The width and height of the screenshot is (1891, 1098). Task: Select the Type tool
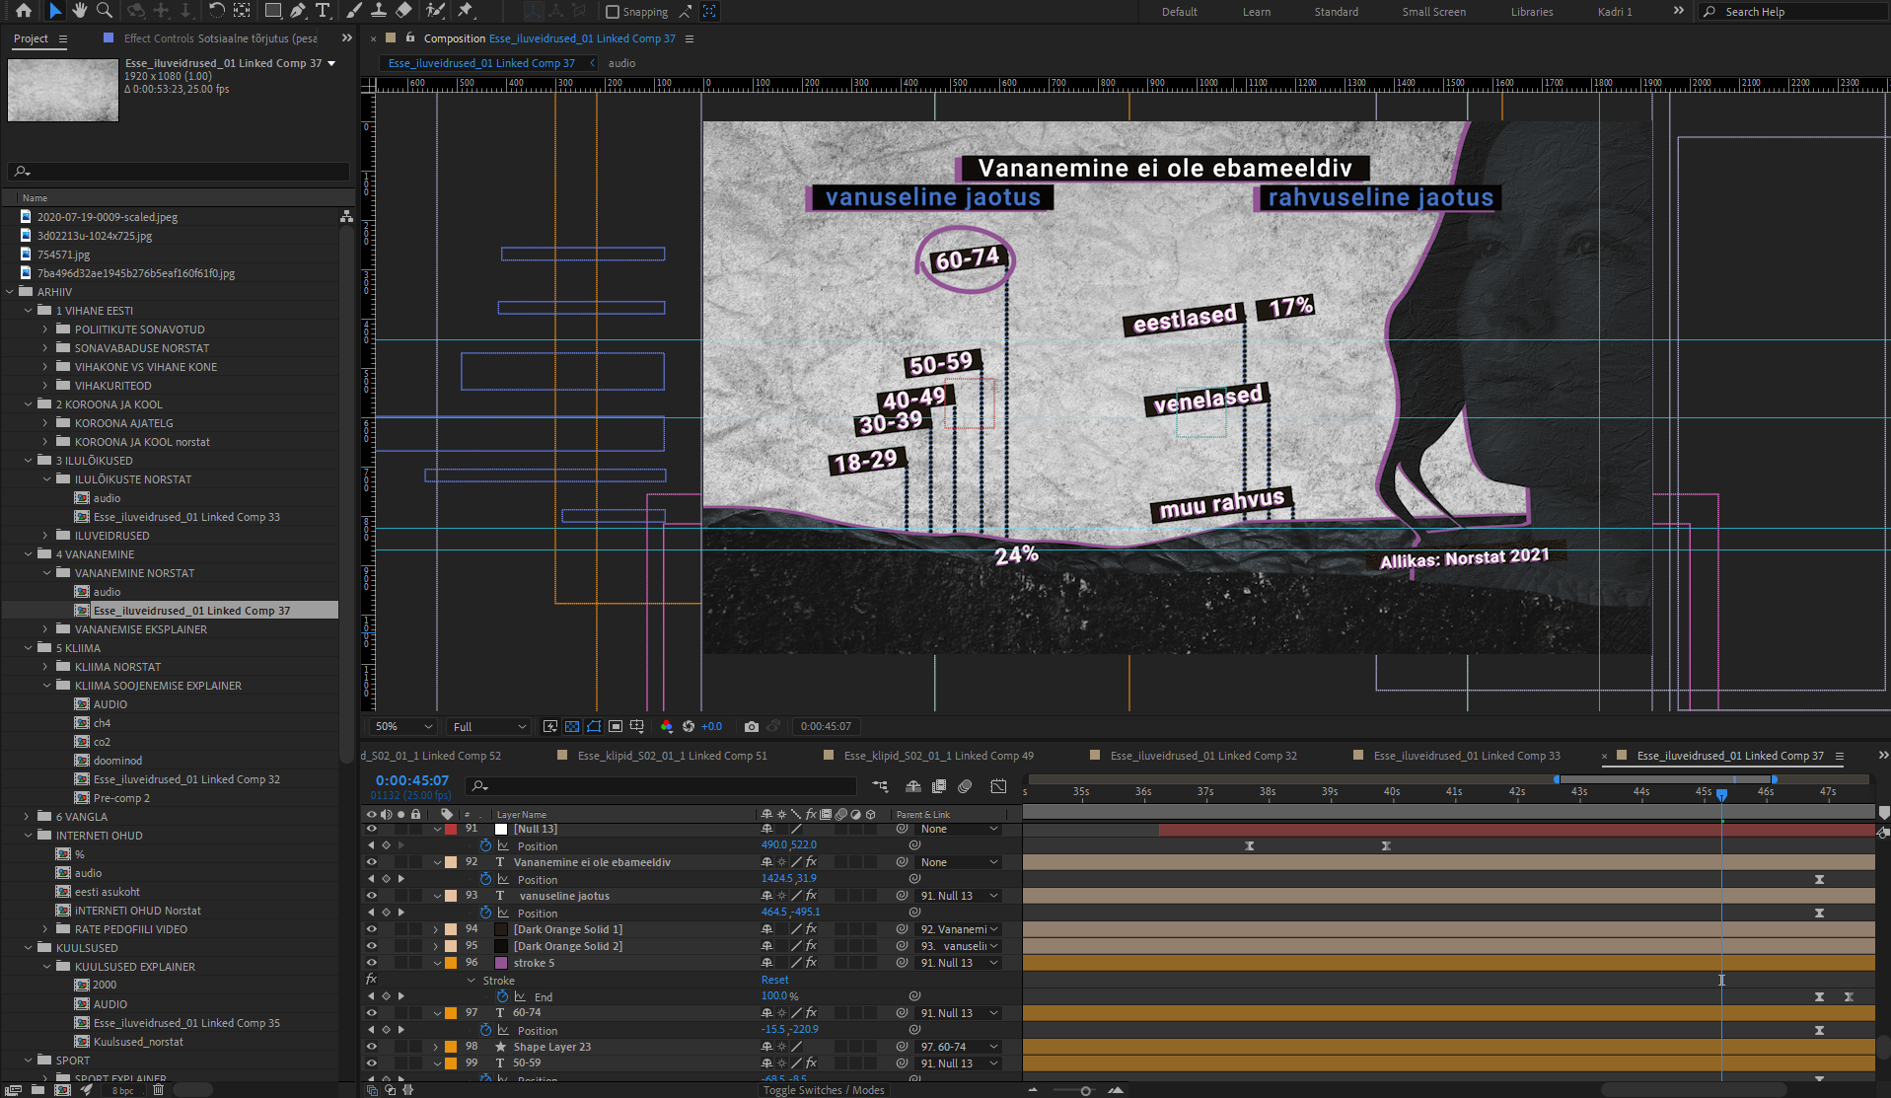point(323,11)
